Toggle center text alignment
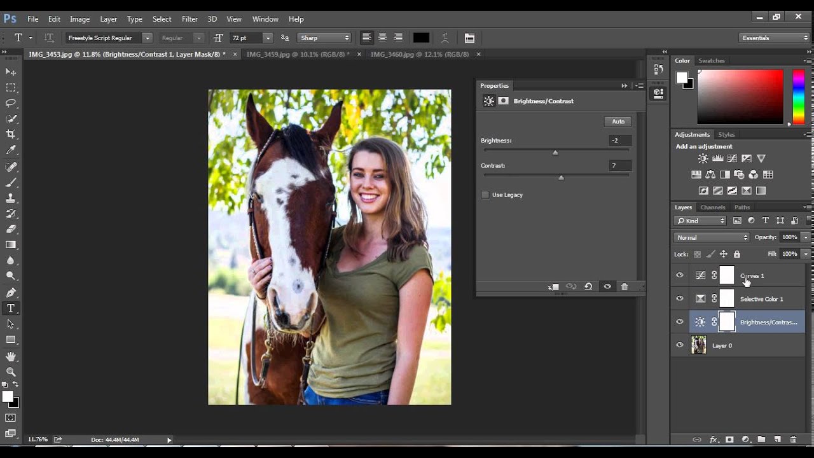 382,38
